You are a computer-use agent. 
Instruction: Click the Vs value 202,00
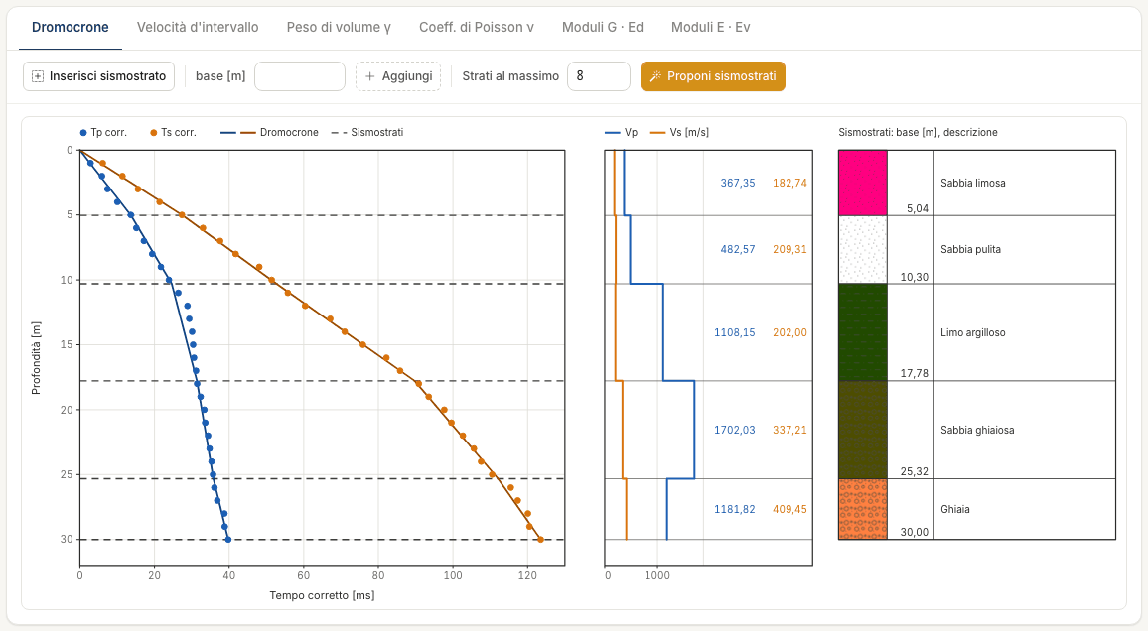[789, 332]
